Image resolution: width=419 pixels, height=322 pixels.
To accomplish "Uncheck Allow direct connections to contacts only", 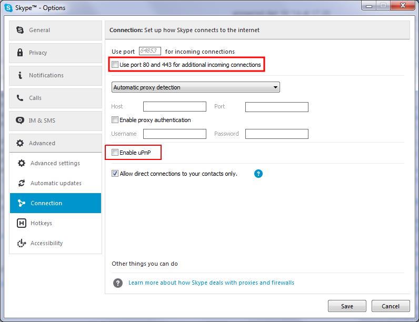I will pyautogui.click(x=115, y=174).
